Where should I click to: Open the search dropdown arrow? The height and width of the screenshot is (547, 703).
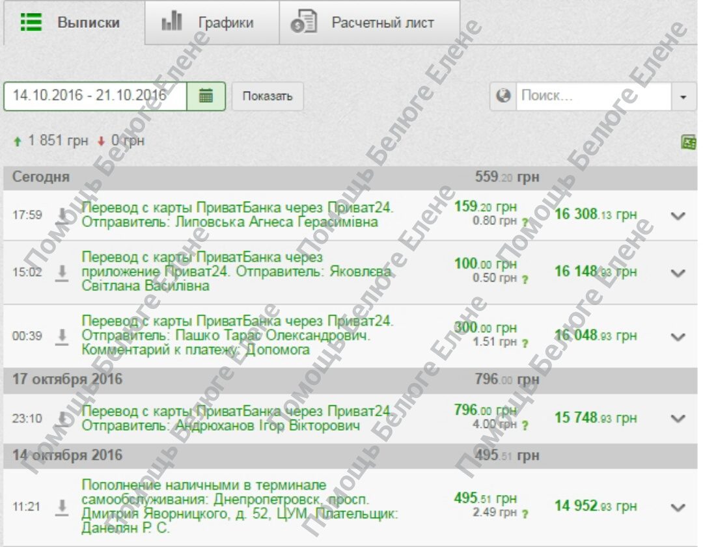pos(683,96)
